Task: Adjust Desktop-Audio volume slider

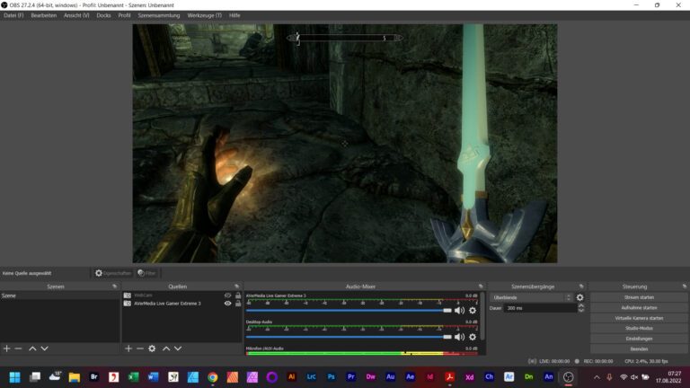Action: click(x=349, y=337)
